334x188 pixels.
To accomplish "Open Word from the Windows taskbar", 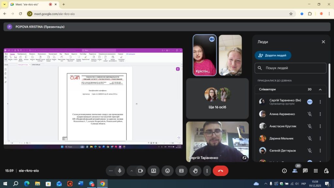I will coord(81,184).
